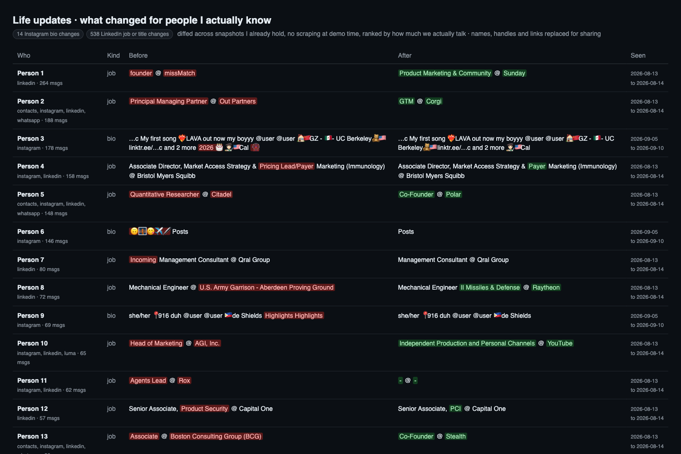Click the '14 Instagram bio changes' pill
This screenshot has height=454, width=681.
(x=48, y=34)
